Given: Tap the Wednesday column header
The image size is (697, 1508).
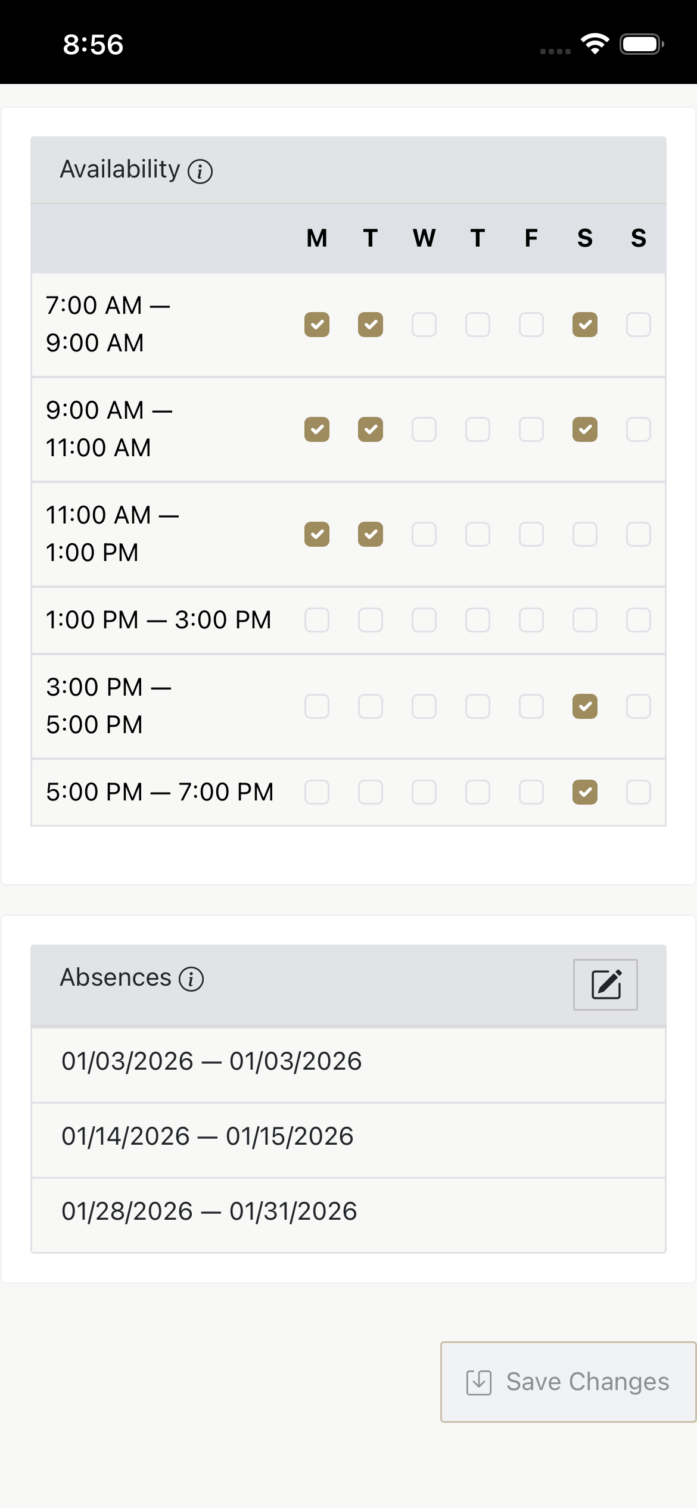Looking at the screenshot, I should (x=424, y=238).
